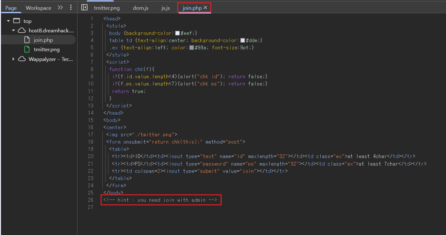Expand the Wappalyzer tree node
Image resolution: width=446 pixels, height=235 pixels.
14,59
